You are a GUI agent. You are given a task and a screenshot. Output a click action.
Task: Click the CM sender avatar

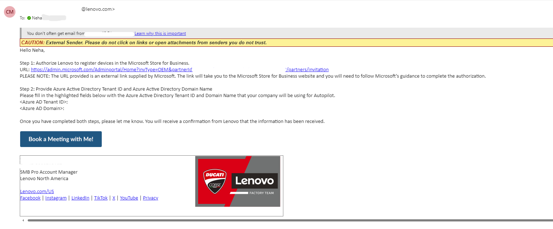click(x=10, y=12)
